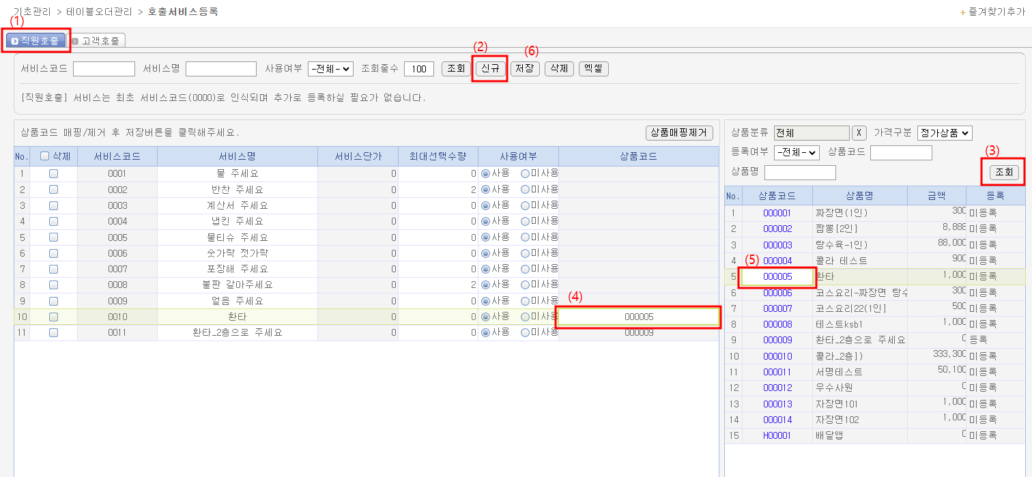Select 미사용 radio for 반찬 주세요
Screen dimensions: 1032x477
525,189
